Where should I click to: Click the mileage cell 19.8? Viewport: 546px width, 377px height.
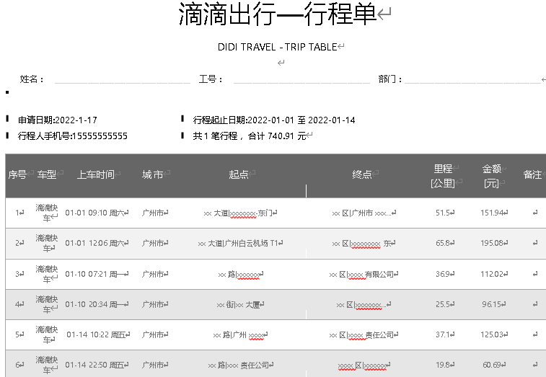click(x=443, y=365)
